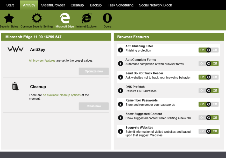226x158 pixels.
Task: Open the Security Status star icon
Action: click(9, 18)
